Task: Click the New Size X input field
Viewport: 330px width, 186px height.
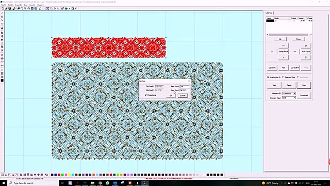Action: 185,86
